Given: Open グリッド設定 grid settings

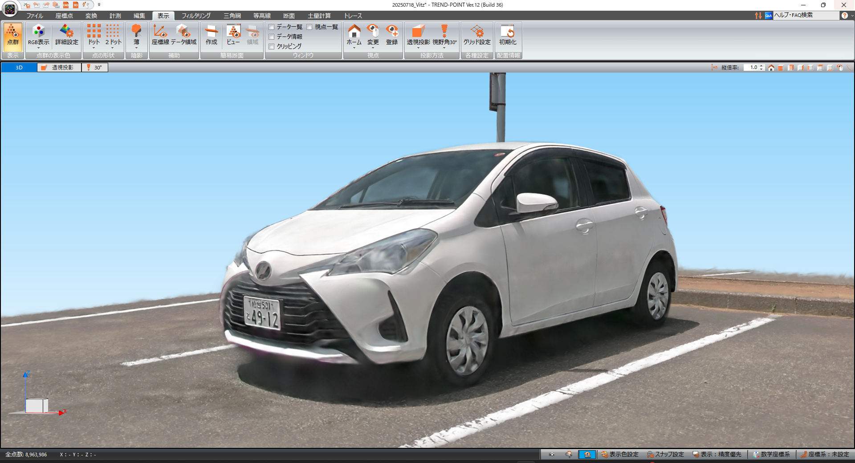Looking at the screenshot, I should pos(476,35).
